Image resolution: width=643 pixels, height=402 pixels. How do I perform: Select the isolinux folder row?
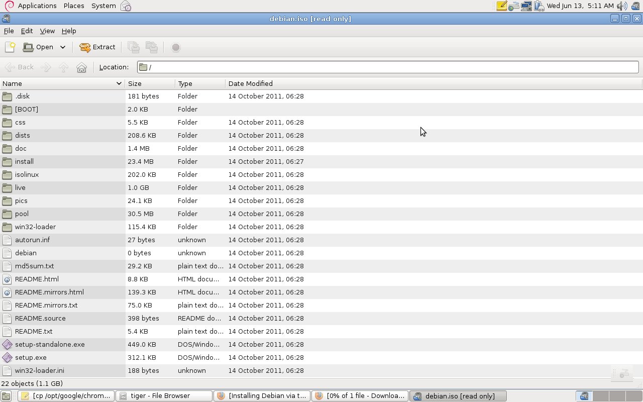point(321,174)
